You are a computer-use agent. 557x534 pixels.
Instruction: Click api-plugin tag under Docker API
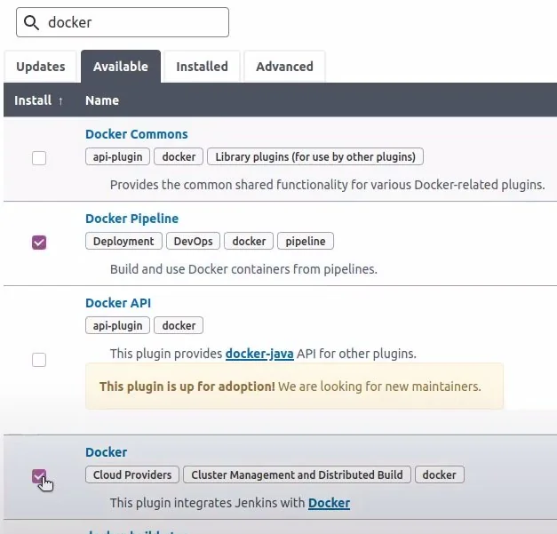117,325
